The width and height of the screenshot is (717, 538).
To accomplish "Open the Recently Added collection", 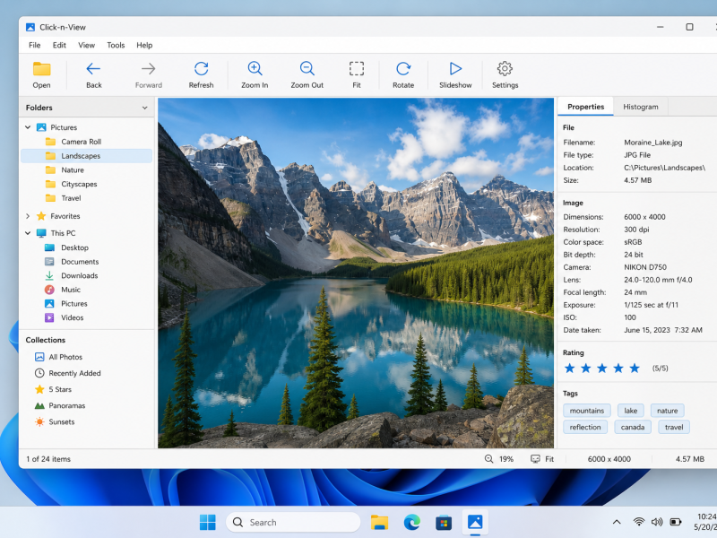I will [x=68, y=373].
